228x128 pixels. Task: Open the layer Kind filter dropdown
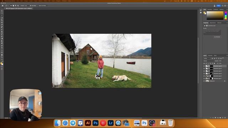(x=207, y=58)
